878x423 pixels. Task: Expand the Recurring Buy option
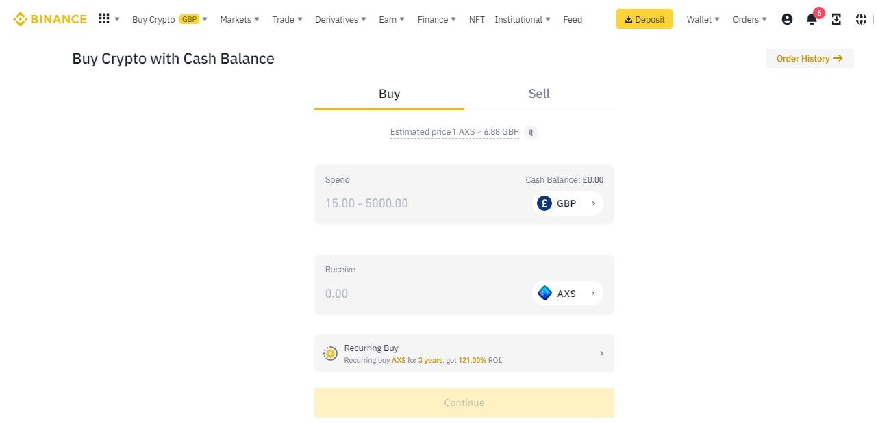pos(601,353)
